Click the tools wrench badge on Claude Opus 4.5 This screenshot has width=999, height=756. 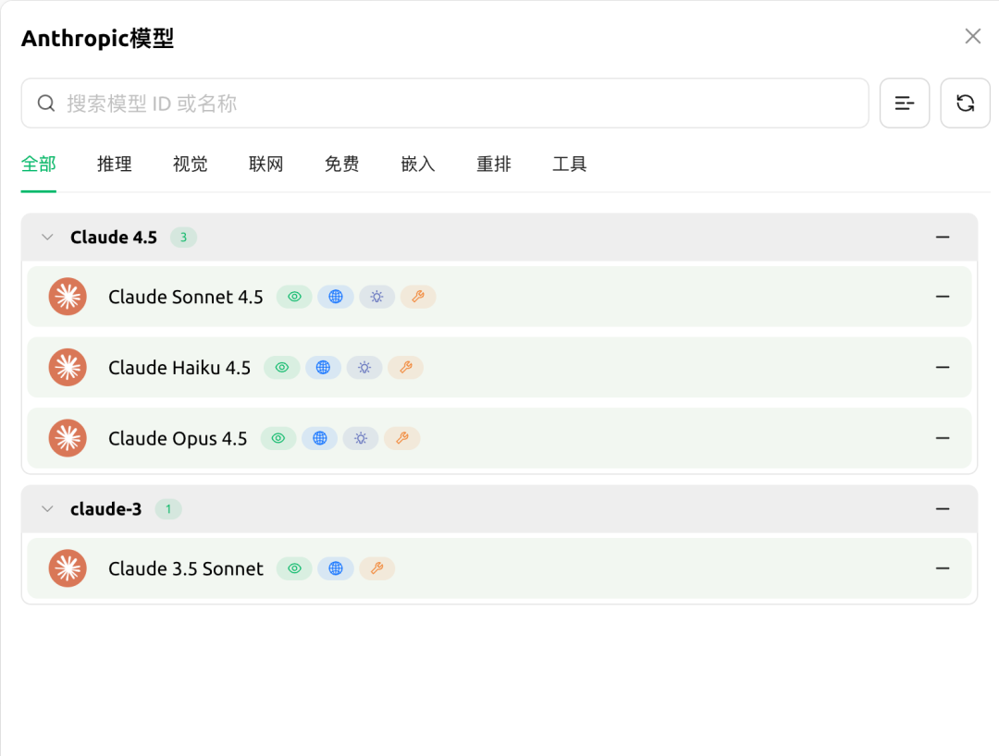pos(402,438)
